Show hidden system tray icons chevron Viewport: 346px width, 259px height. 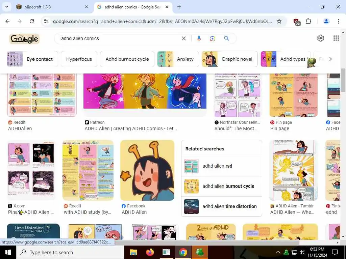[278, 252]
